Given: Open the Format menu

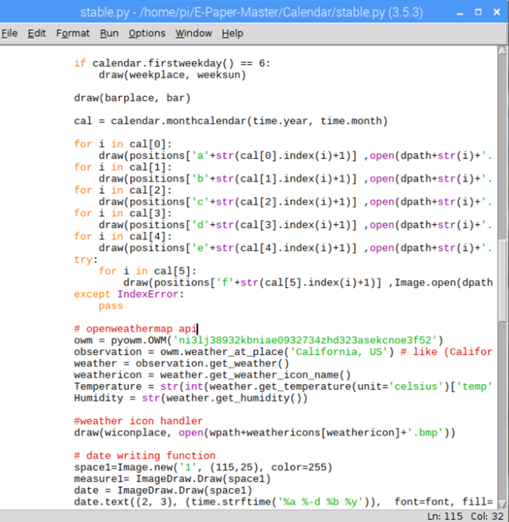Looking at the screenshot, I should coord(72,33).
